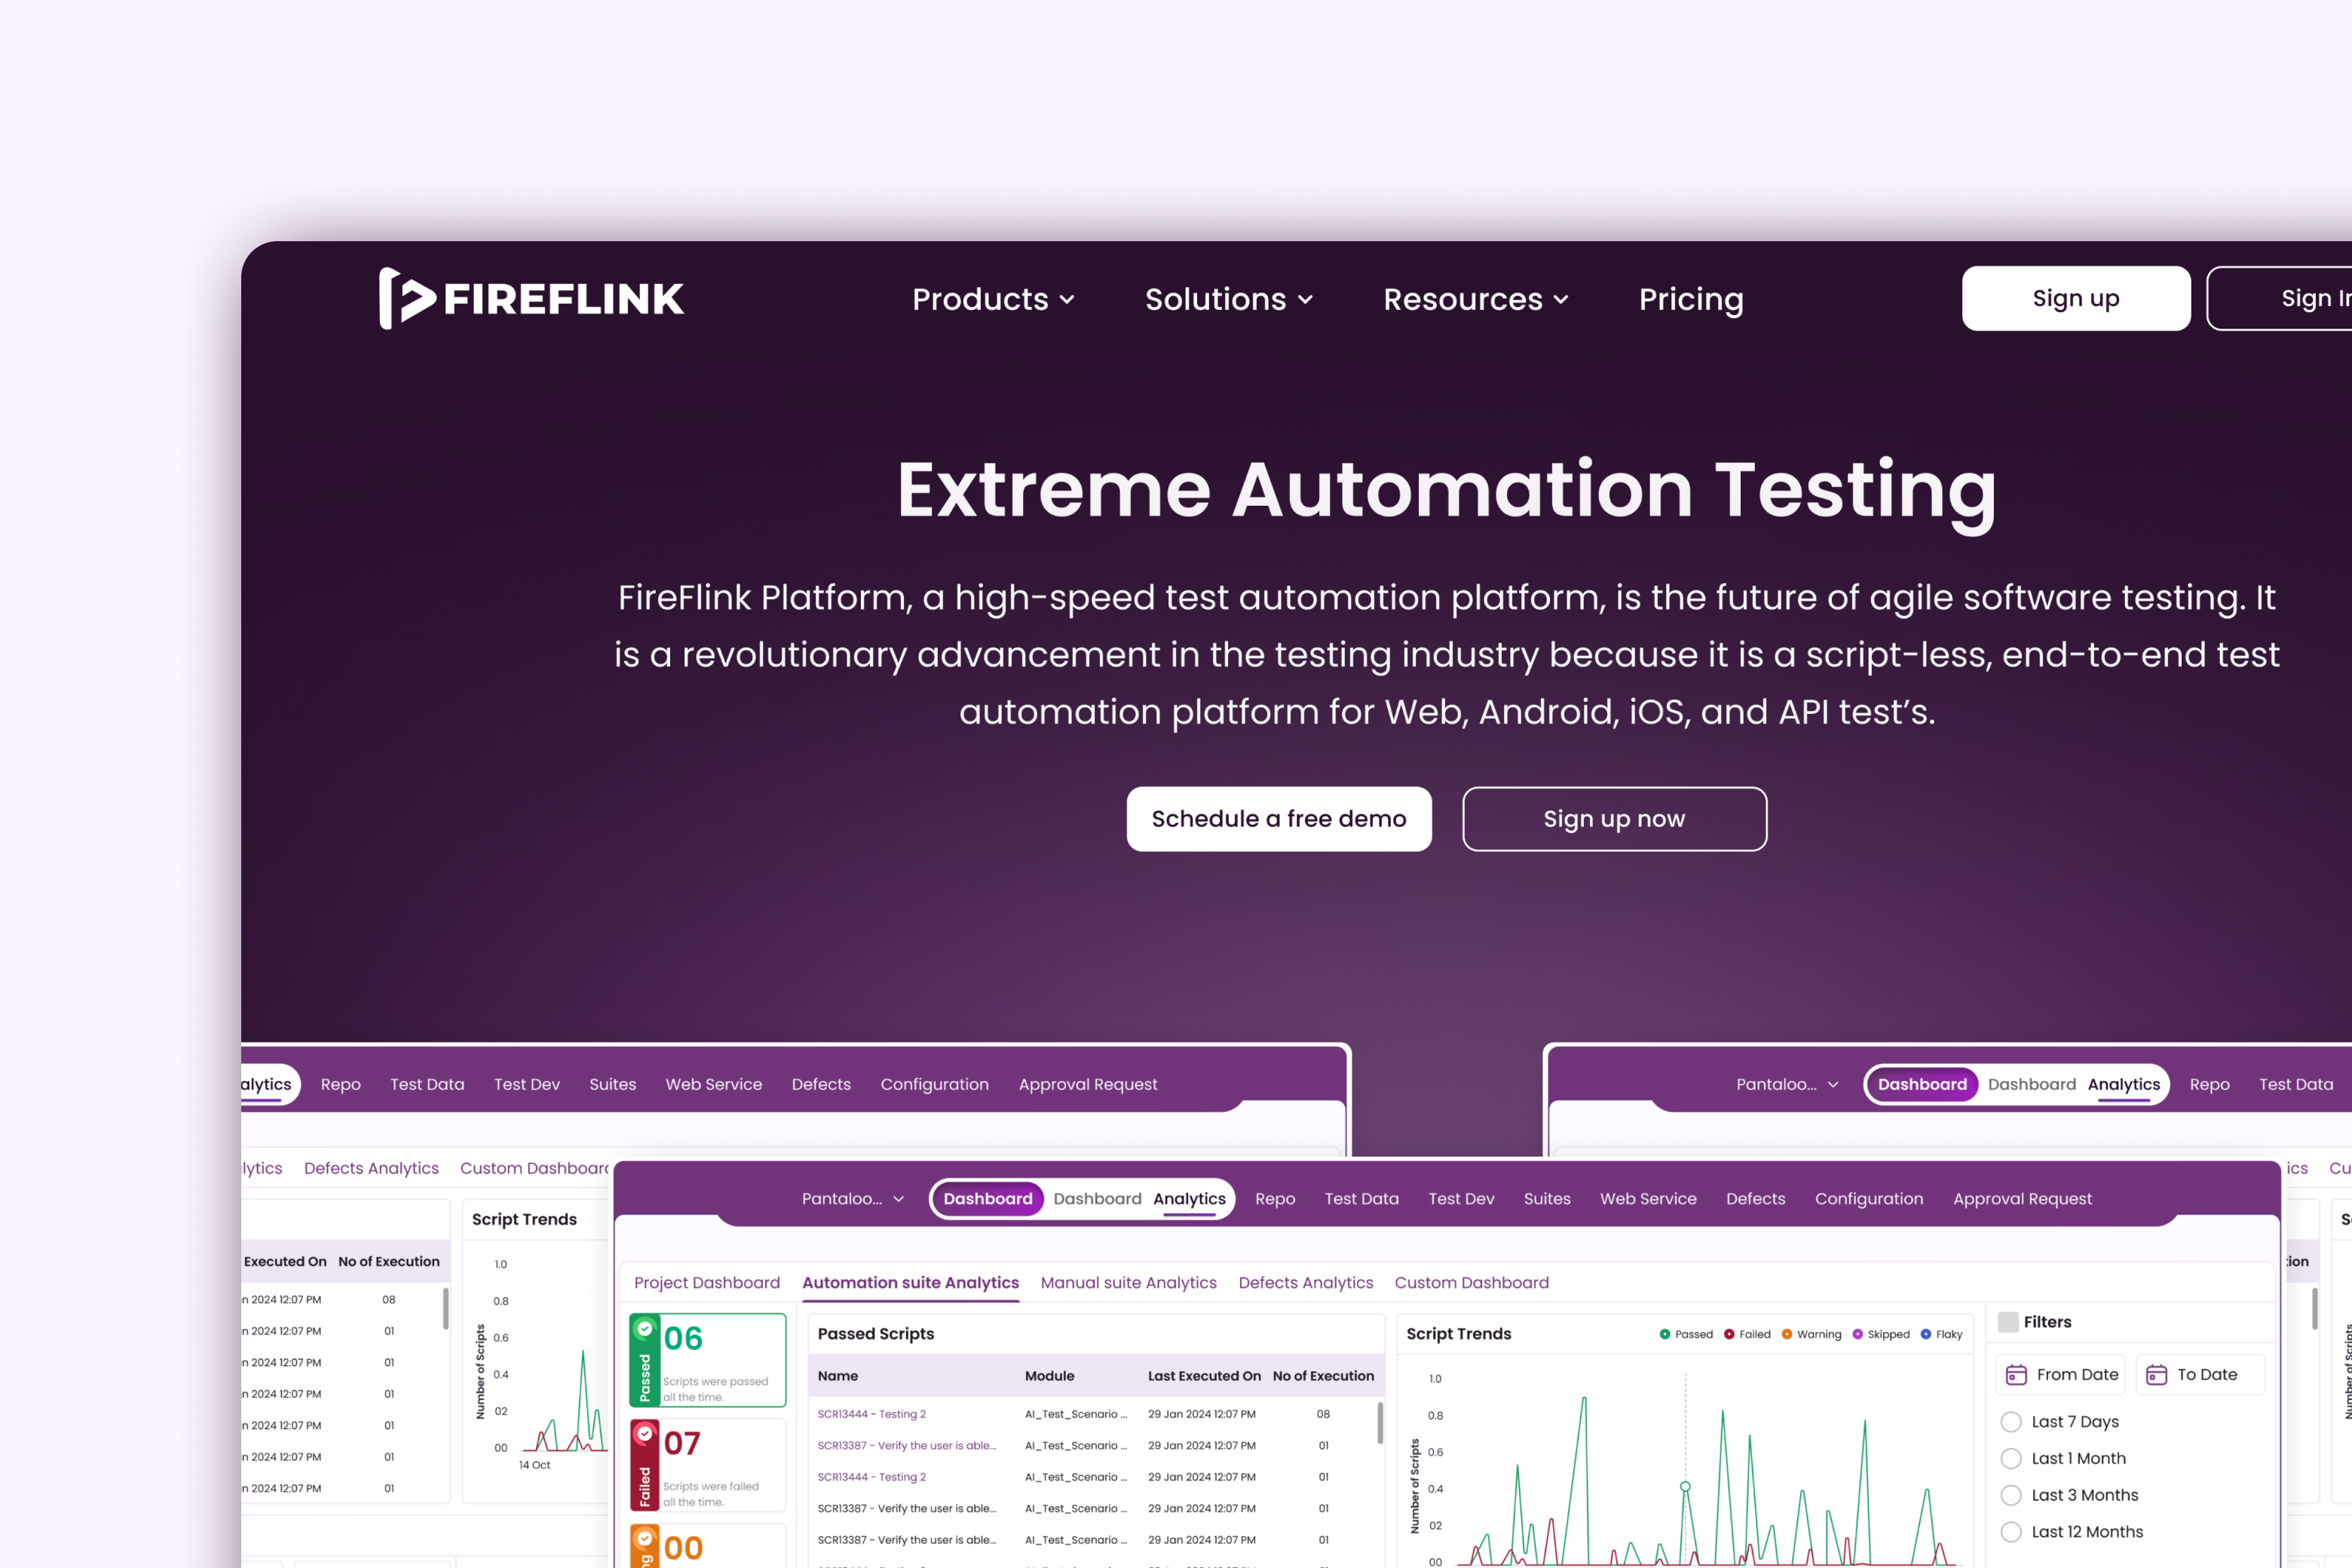Click the Failed legend dot in Script Trends
2352x1568 pixels.
pyautogui.click(x=1729, y=1334)
